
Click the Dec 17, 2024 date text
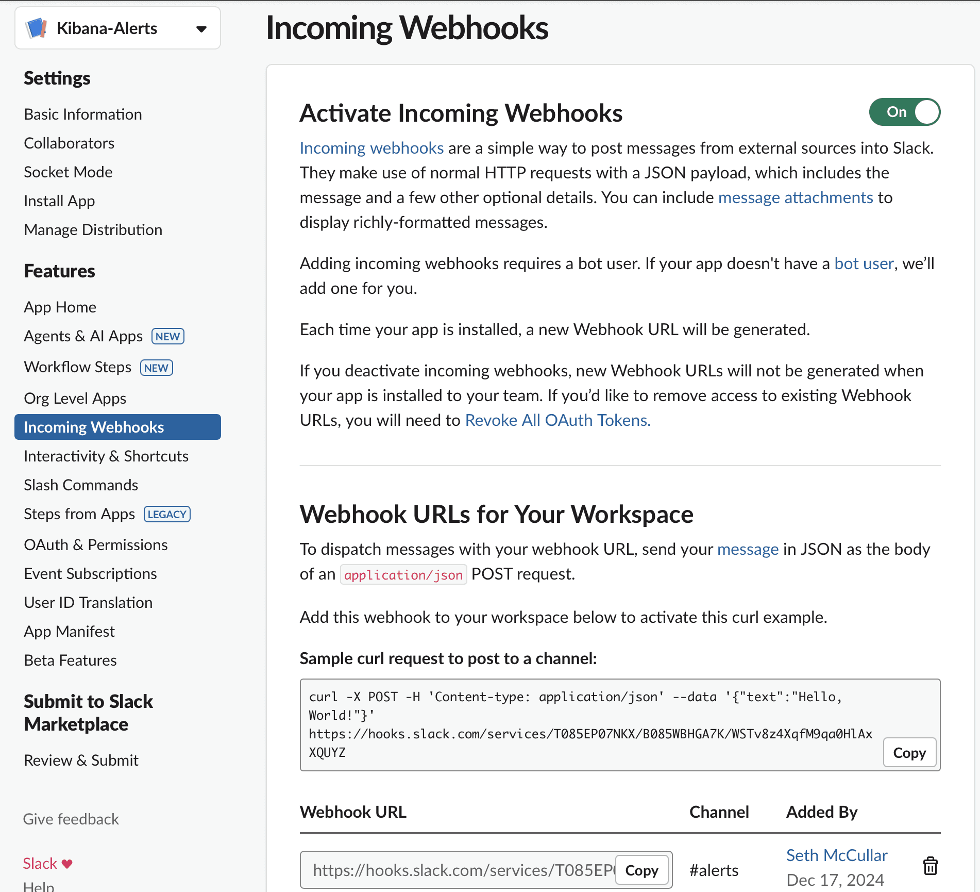[835, 880]
